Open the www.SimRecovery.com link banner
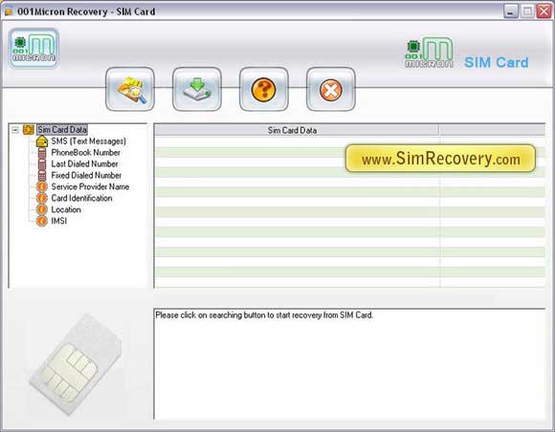This screenshot has width=555, height=432. 441,159
